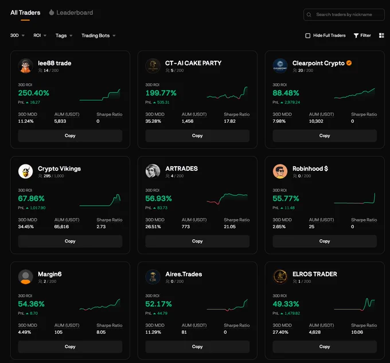Viewport: 390px width, 363px height.
Task: Copy the Aires.Trades trader
Action: (197, 346)
